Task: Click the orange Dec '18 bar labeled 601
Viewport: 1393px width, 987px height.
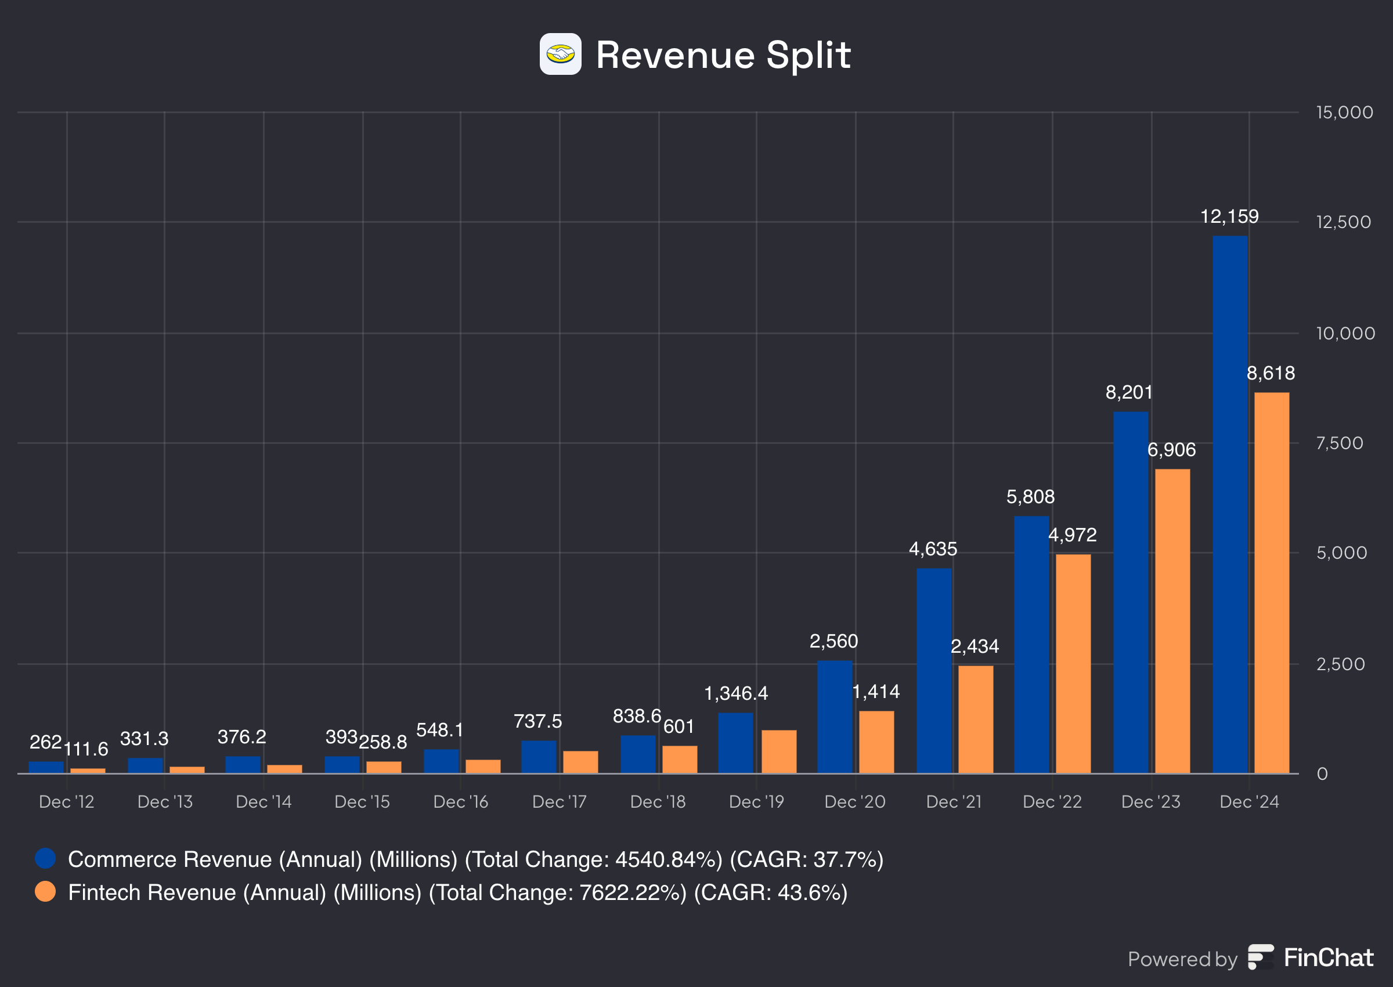Action: [x=680, y=759]
